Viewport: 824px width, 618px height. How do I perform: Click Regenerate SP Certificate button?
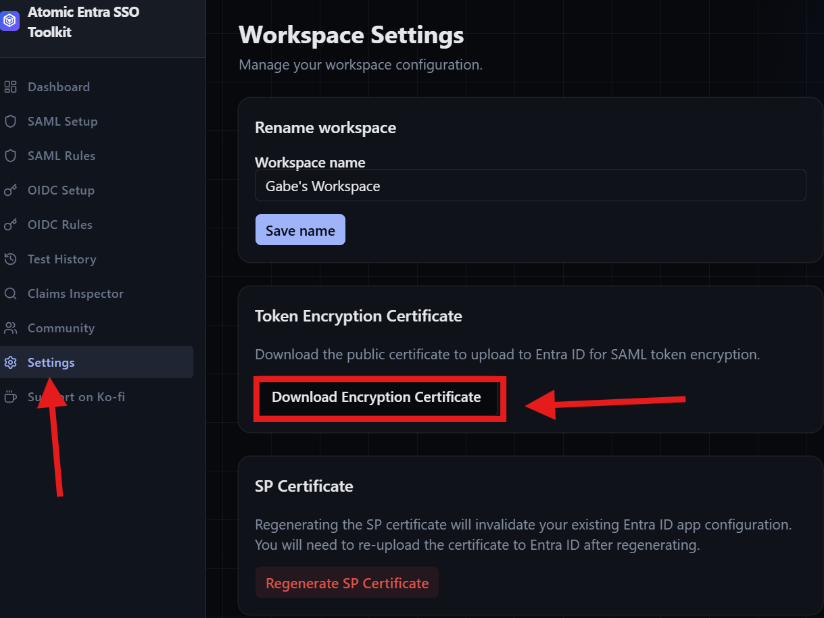coord(347,583)
